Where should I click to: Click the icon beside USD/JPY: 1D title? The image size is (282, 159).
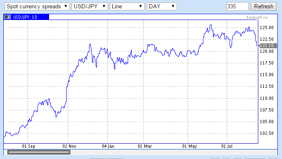(7, 17)
